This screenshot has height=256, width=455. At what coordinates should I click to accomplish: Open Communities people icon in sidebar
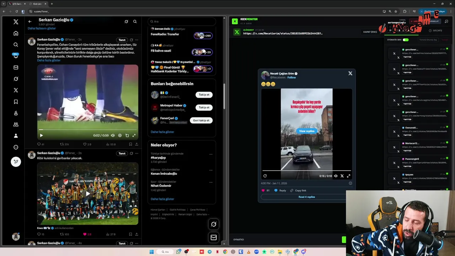pos(16,124)
